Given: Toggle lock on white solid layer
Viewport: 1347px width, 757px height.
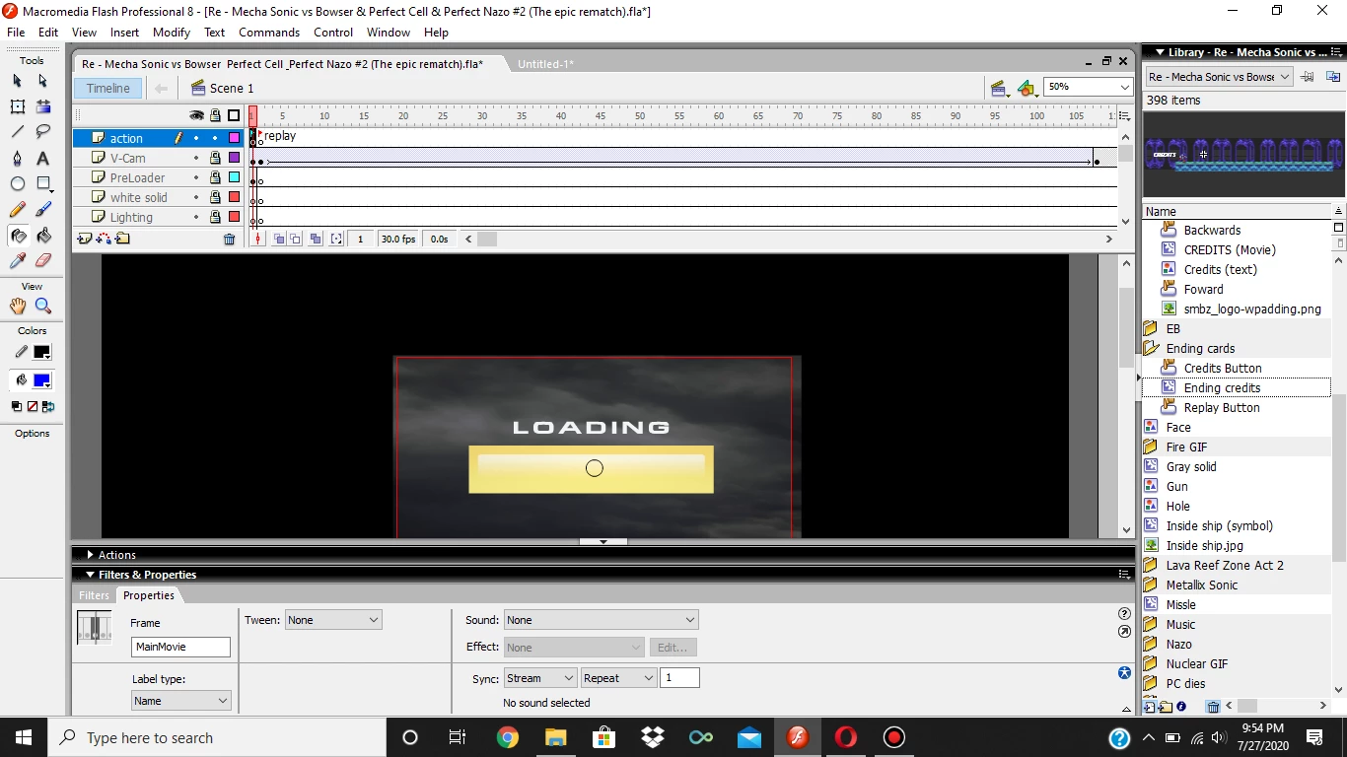Looking at the screenshot, I should point(215,197).
